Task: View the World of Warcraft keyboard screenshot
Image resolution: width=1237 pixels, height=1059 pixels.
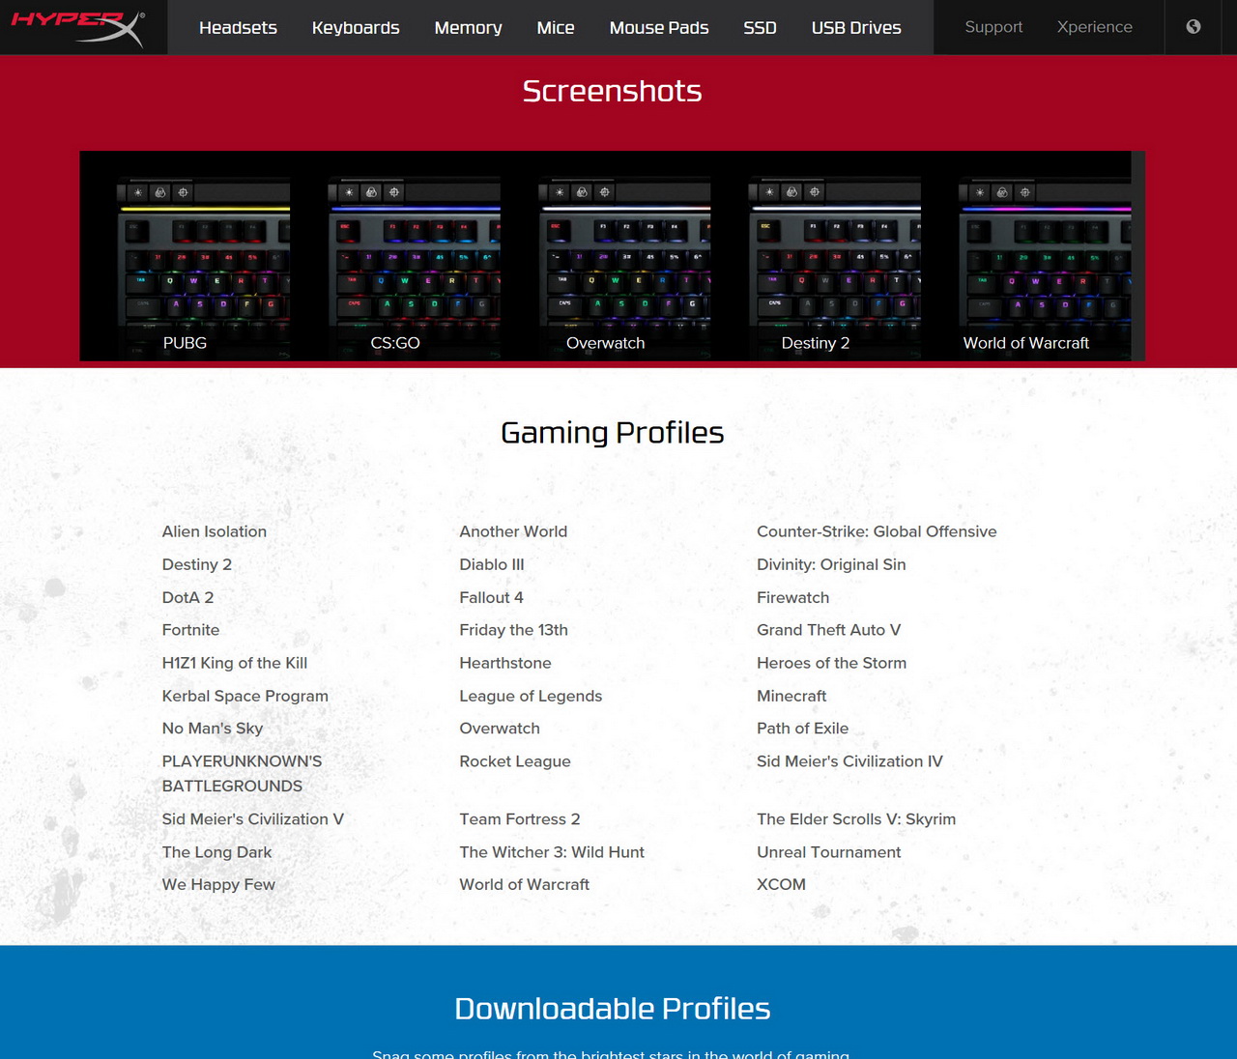Action: (1026, 256)
